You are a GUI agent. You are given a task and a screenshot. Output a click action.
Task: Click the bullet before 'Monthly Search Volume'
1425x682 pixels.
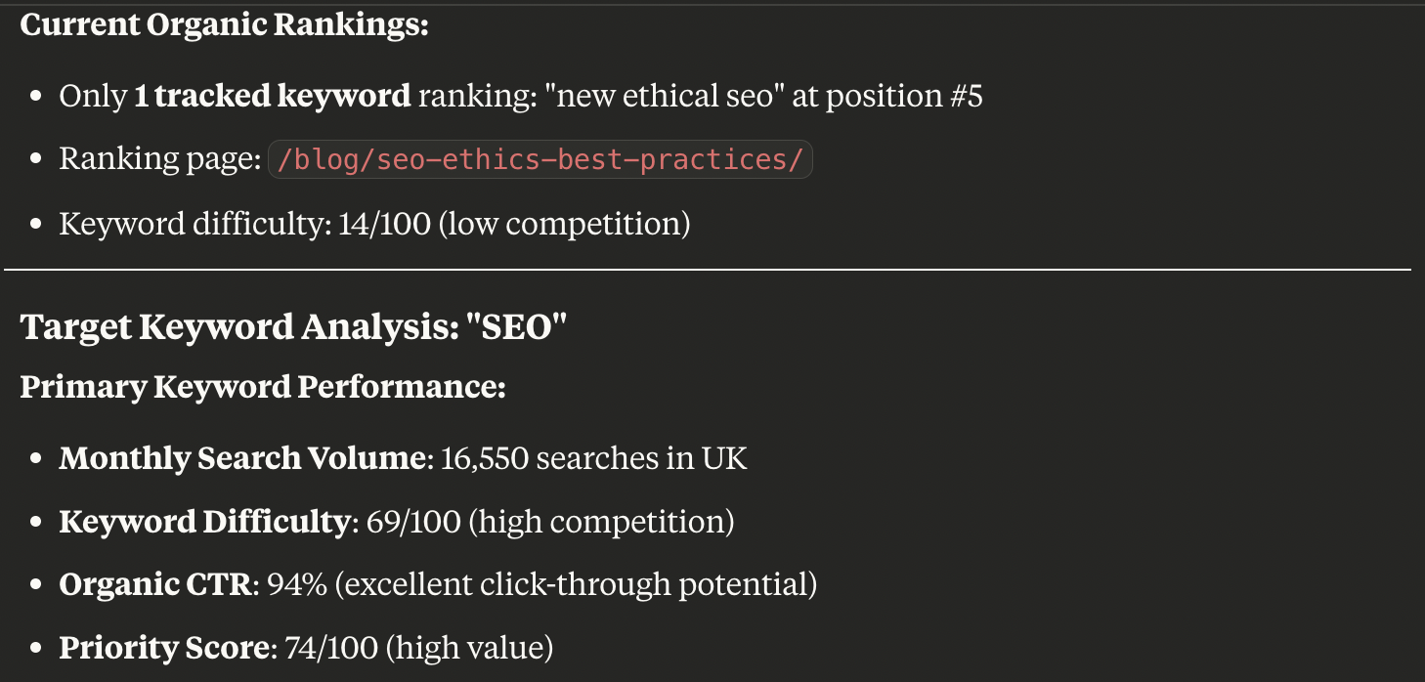(36, 459)
